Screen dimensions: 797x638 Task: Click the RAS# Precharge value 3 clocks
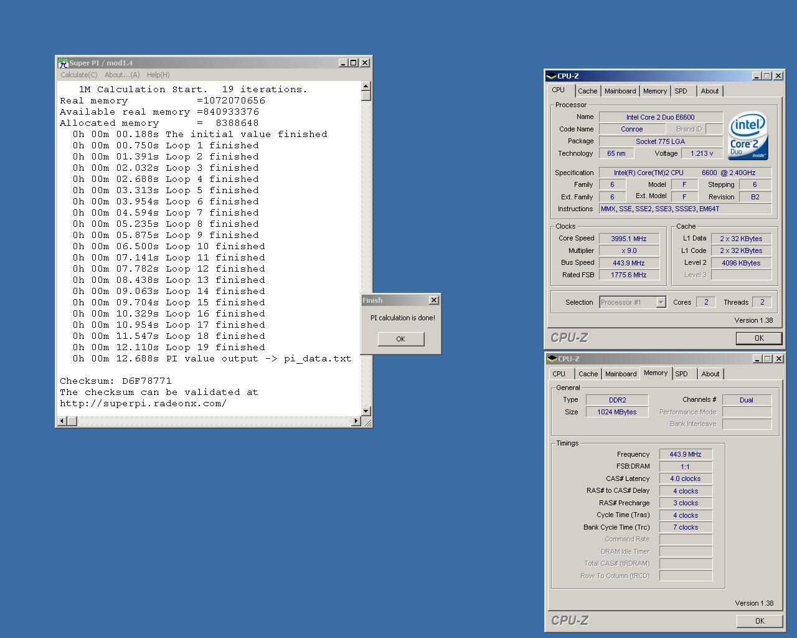tap(686, 503)
